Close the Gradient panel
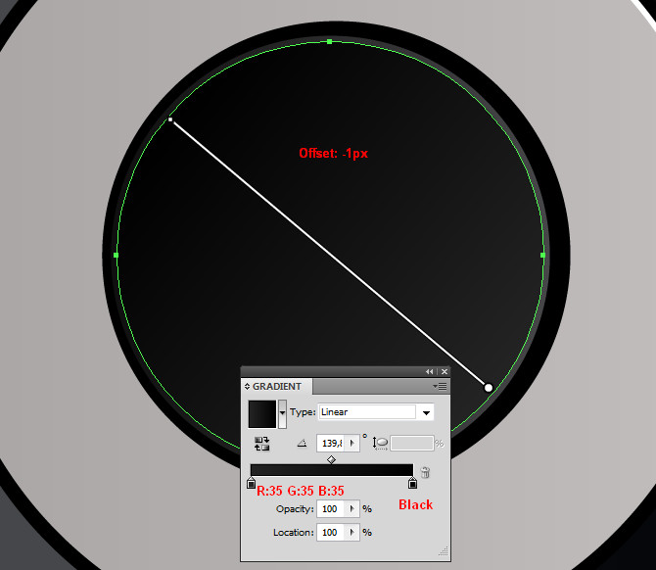 [445, 371]
